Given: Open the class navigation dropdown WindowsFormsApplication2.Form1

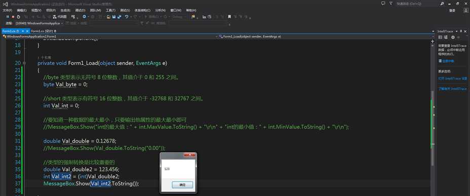Looking at the screenshot, I should click(110, 36).
